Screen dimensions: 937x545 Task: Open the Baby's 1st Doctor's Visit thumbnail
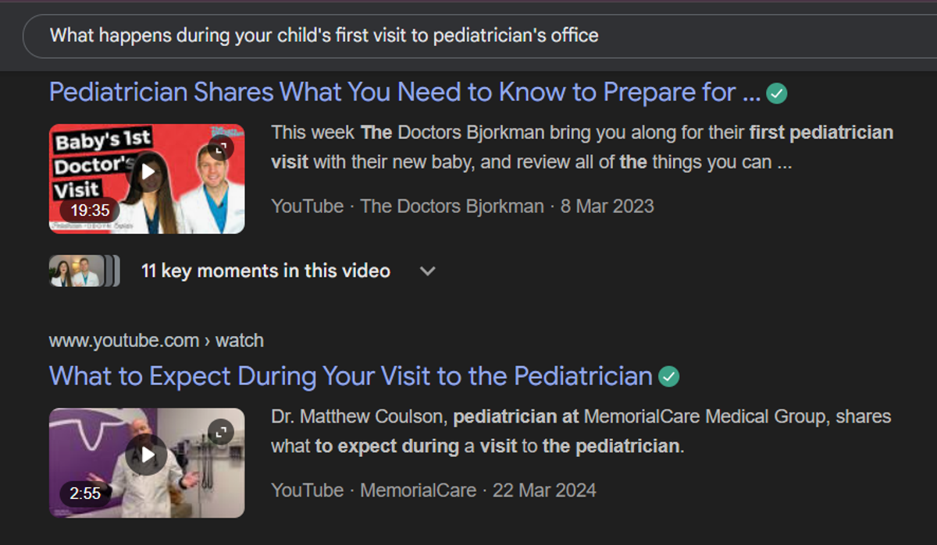coord(147,179)
